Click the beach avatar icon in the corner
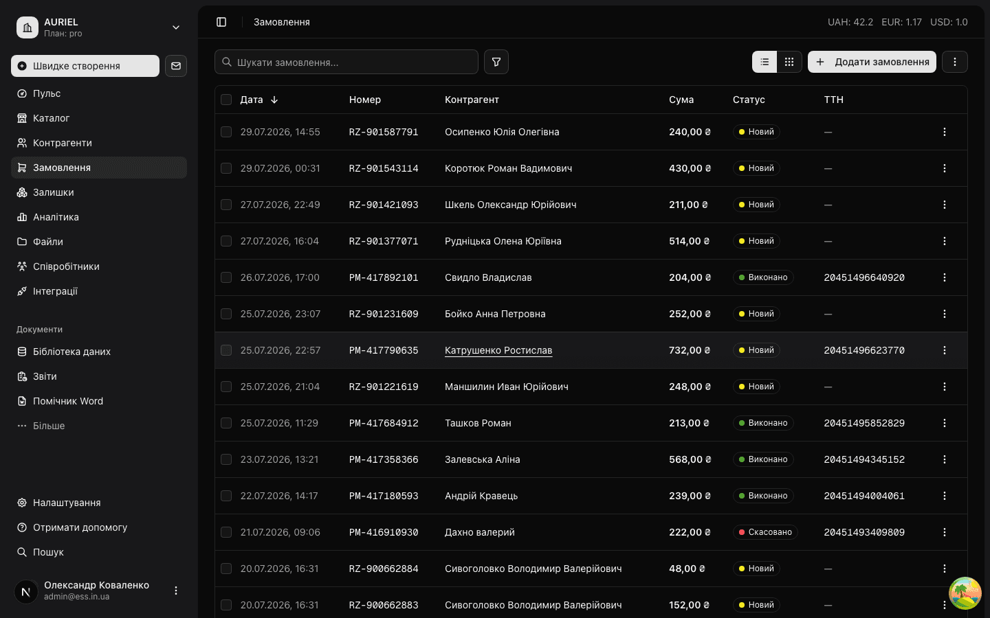The width and height of the screenshot is (990, 618). pyautogui.click(x=965, y=593)
